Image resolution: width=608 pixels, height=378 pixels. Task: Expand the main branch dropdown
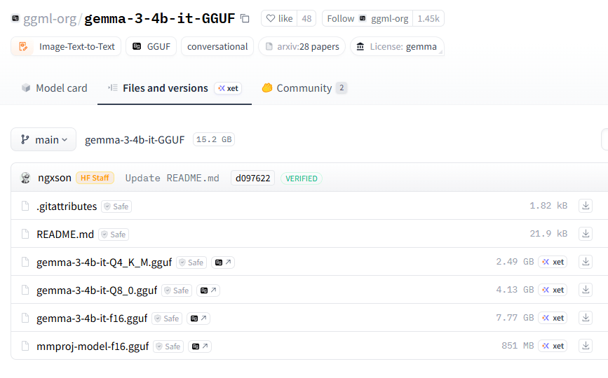pos(43,139)
